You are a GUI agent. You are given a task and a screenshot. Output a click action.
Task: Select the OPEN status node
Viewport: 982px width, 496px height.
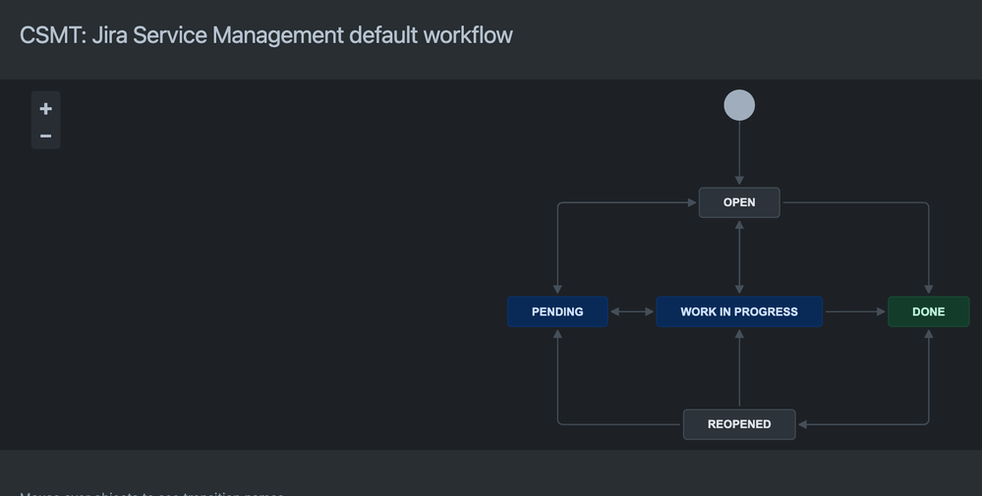(x=739, y=202)
